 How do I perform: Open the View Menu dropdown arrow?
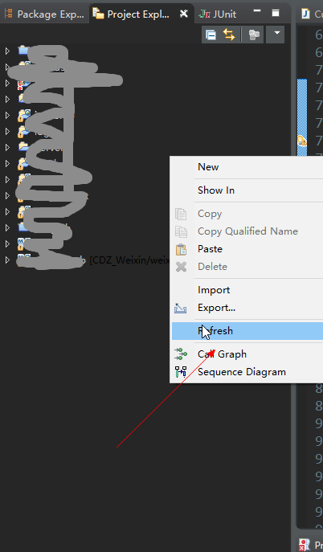tap(276, 34)
